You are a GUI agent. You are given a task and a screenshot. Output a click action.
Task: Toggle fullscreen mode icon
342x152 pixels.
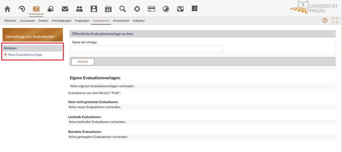point(335,20)
